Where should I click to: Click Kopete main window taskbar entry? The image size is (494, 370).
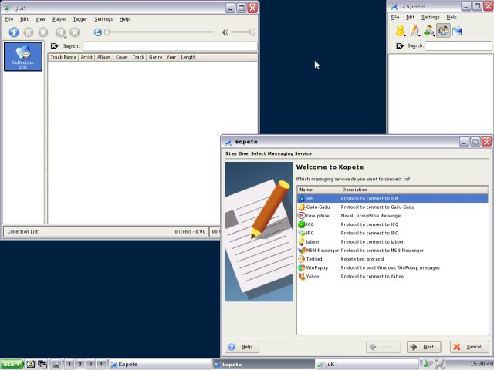pyautogui.click(x=160, y=365)
